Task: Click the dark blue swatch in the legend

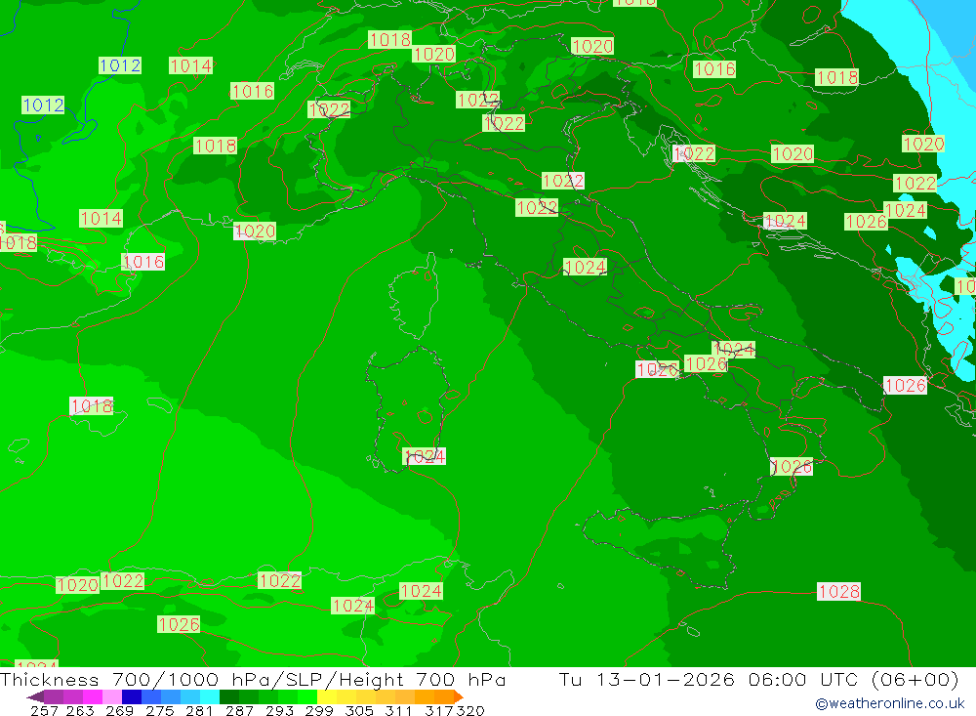Action: [132, 696]
